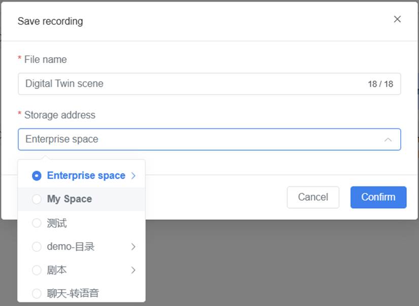Select the Enterprise space radio button
Screen dimensions: 419x306
pyautogui.click(x=37, y=176)
